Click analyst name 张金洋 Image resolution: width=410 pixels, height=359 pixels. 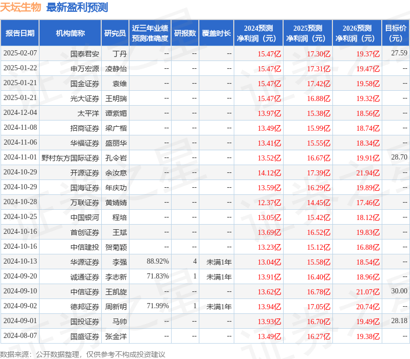[116, 336]
